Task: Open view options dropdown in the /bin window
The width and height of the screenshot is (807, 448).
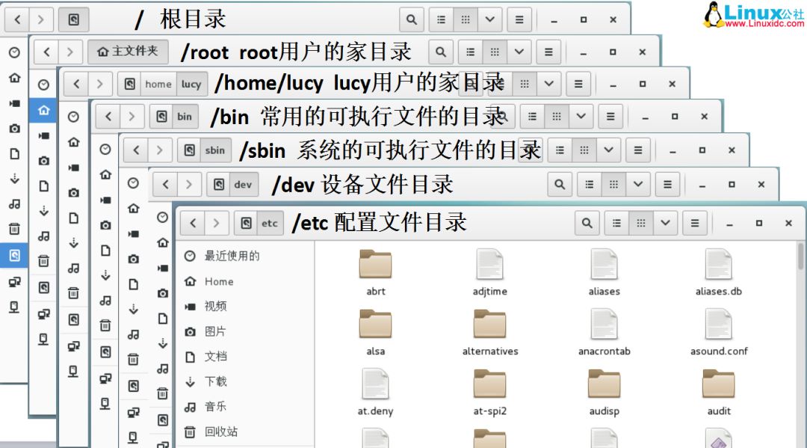Action: click(x=581, y=117)
